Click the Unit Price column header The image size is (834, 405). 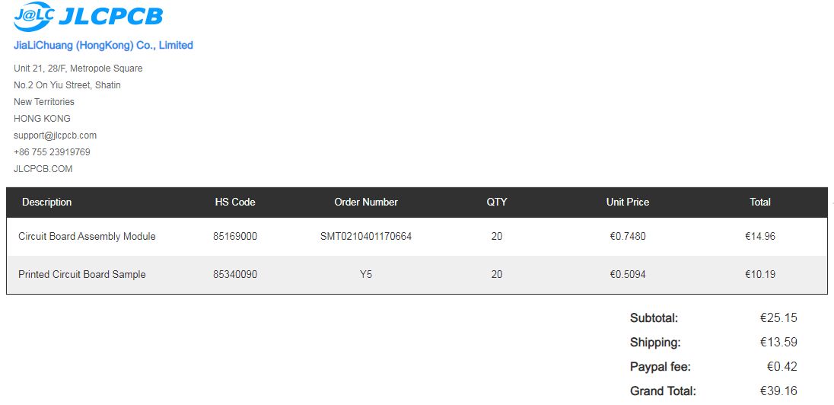(628, 202)
